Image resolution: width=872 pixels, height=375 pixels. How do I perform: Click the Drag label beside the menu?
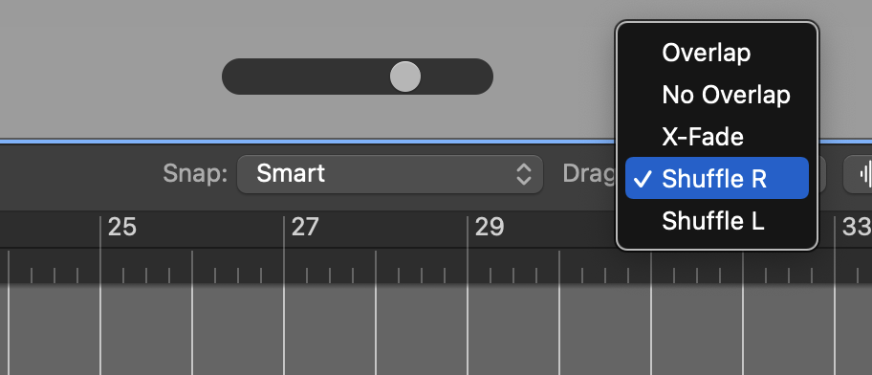point(589,174)
